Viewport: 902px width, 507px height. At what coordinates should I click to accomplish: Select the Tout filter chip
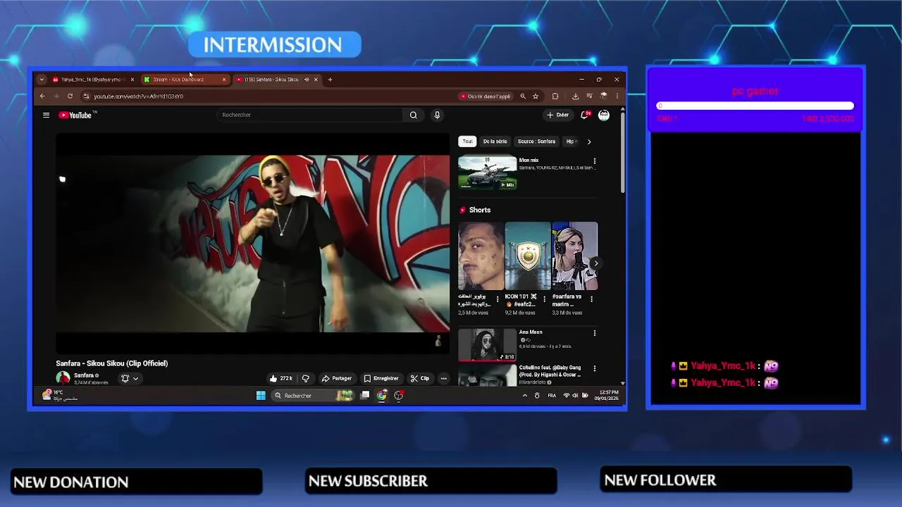467,142
